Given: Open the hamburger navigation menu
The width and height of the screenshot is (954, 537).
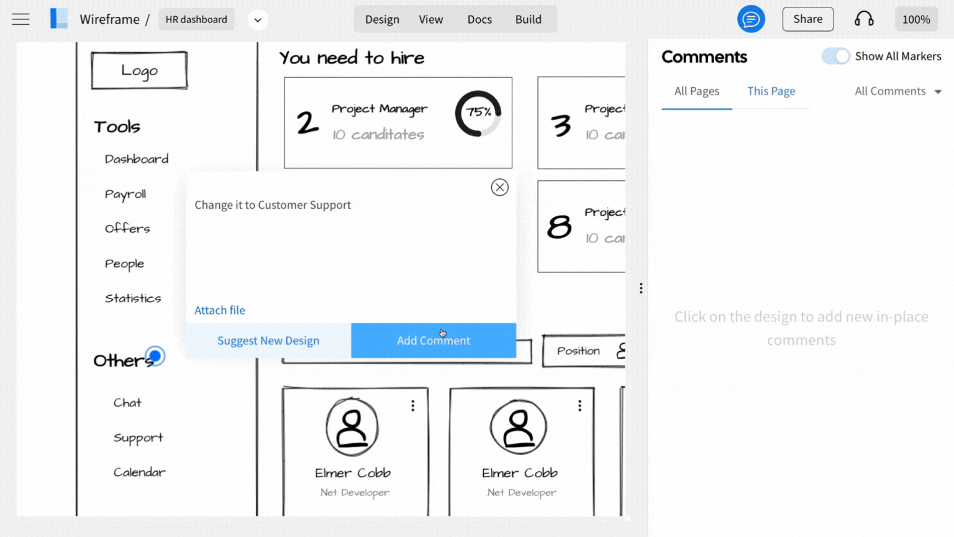Looking at the screenshot, I should point(20,19).
